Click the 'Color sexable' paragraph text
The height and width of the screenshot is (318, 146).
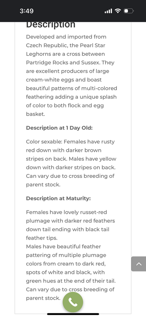point(71,163)
